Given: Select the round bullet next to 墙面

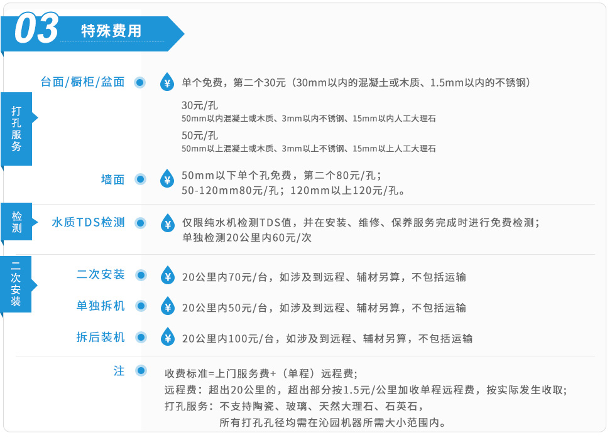Looking at the screenshot, I should (141, 179).
